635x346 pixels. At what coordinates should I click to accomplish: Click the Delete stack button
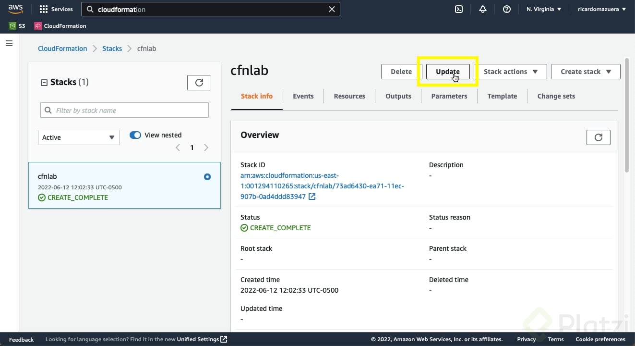click(x=401, y=72)
